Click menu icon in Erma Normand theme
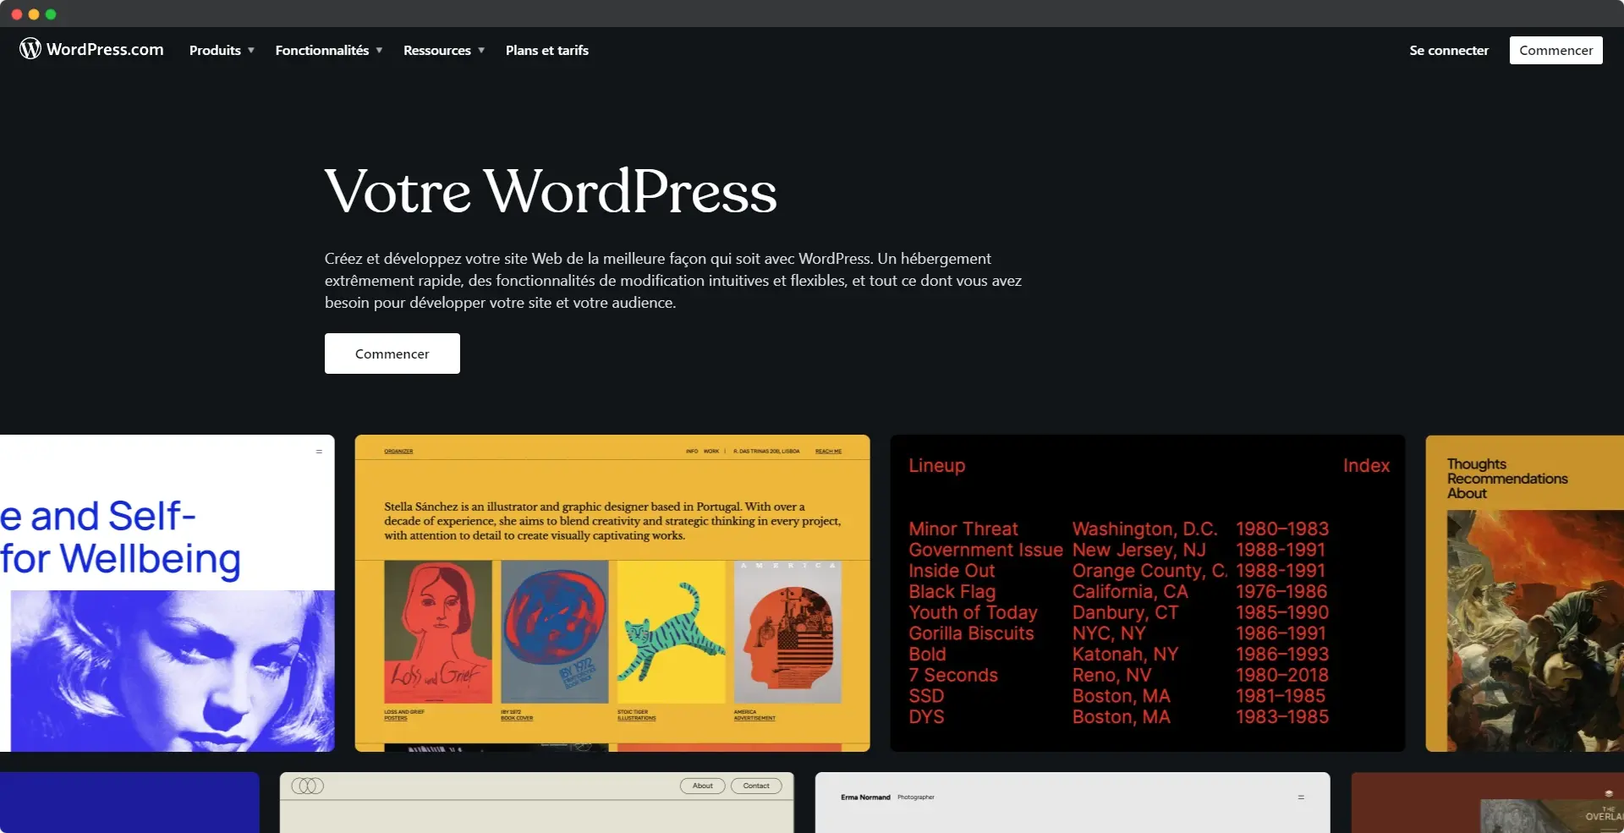The image size is (1624, 833). tap(1301, 797)
